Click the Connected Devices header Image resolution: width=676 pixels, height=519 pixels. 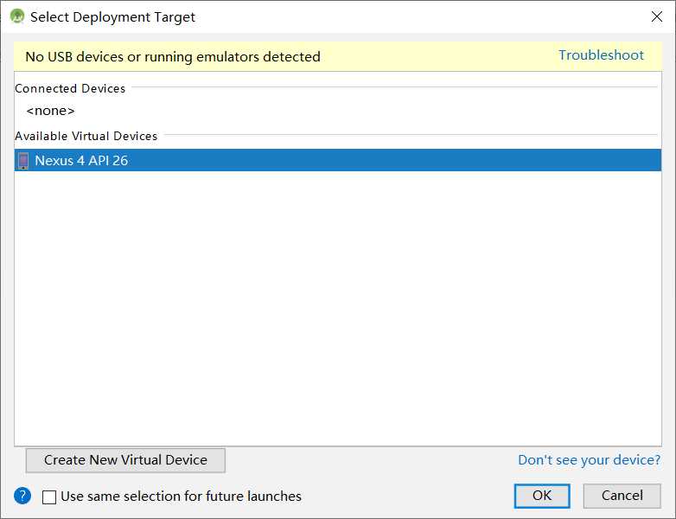pos(70,88)
